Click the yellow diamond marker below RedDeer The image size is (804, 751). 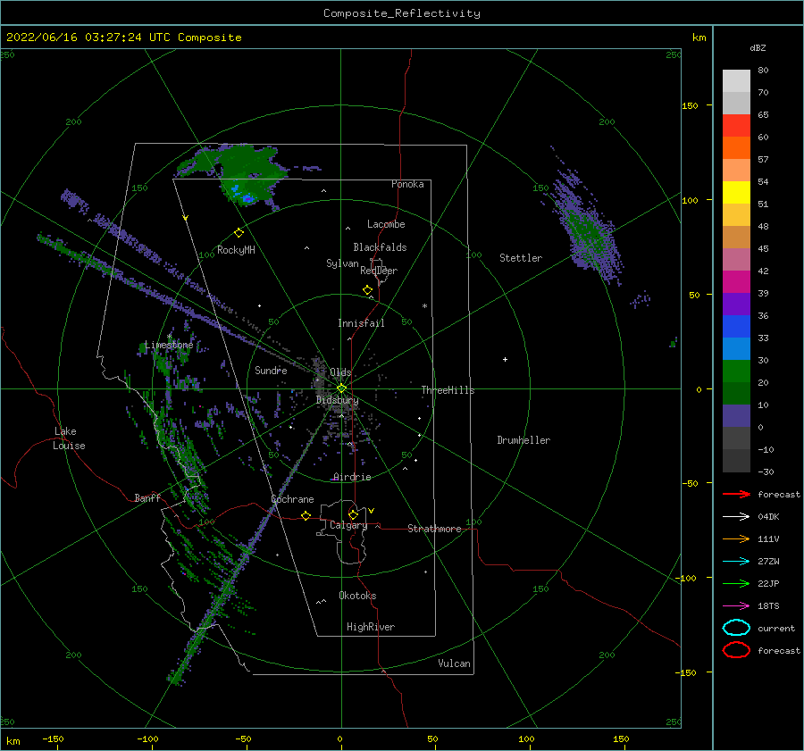coord(367,290)
